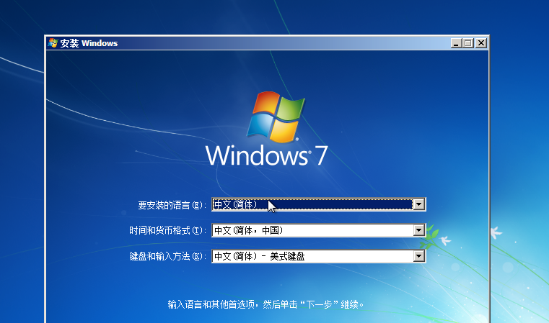Click the green leaves beside the time format box
Screen dimensions: 549x323
[432, 235]
